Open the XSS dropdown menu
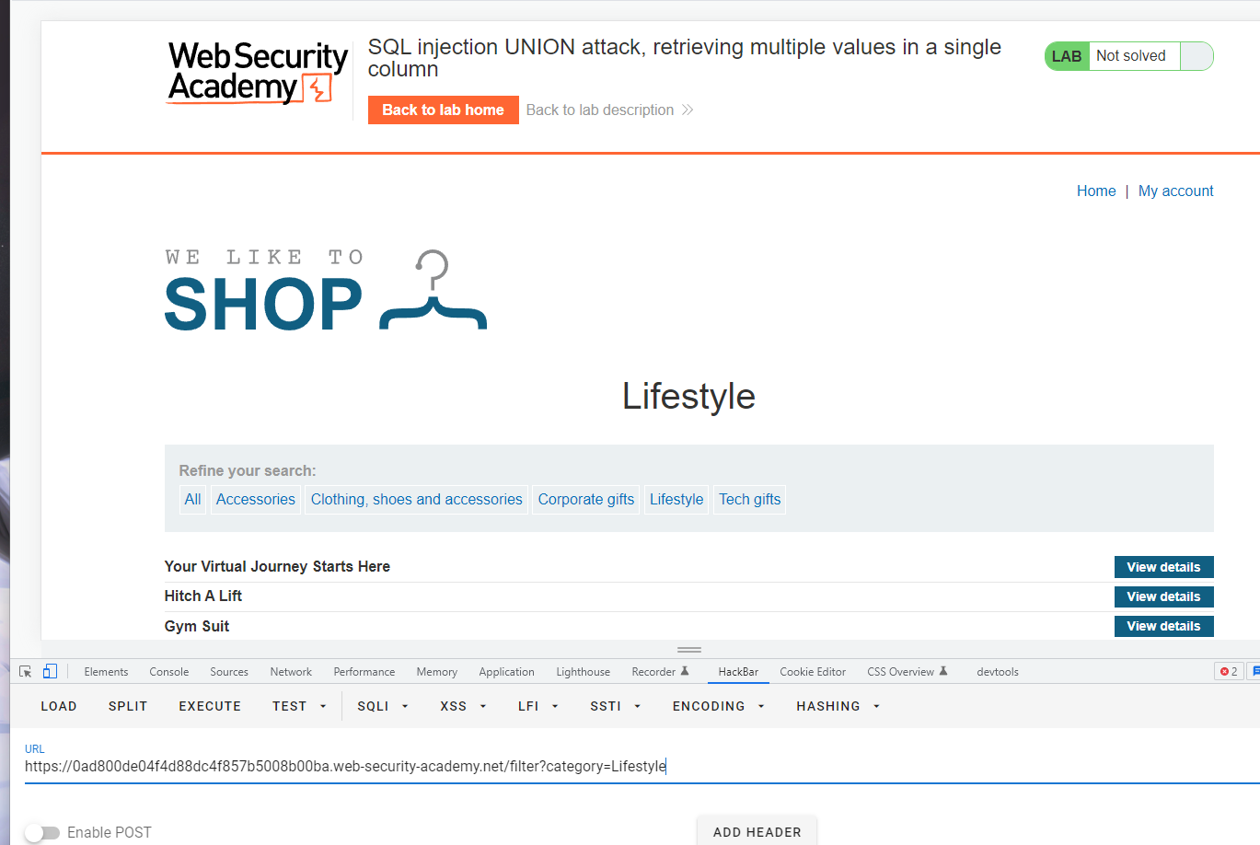Image resolution: width=1260 pixels, height=845 pixels. [463, 706]
